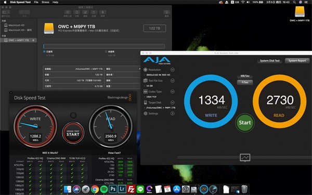Click the green AJA Start button

(x=245, y=123)
